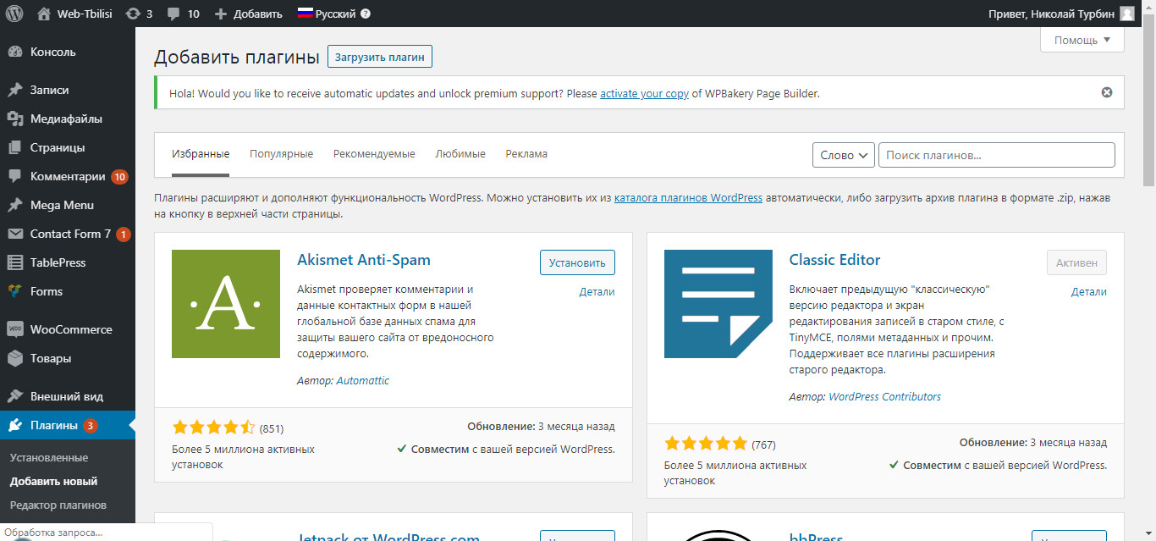The width and height of the screenshot is (1156, 541).
Task: Open Детали link for Classic Editor
Action: (1089, 292)
